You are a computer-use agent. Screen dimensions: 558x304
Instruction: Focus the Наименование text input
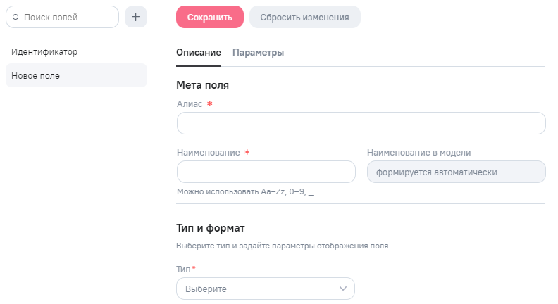(x=266, y=172)
